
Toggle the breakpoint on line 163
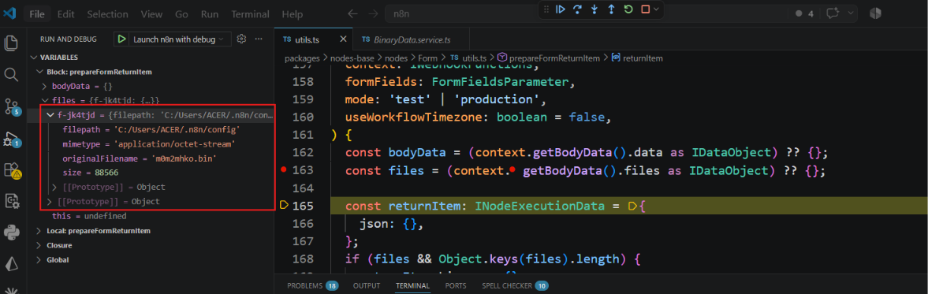point(284,170)
